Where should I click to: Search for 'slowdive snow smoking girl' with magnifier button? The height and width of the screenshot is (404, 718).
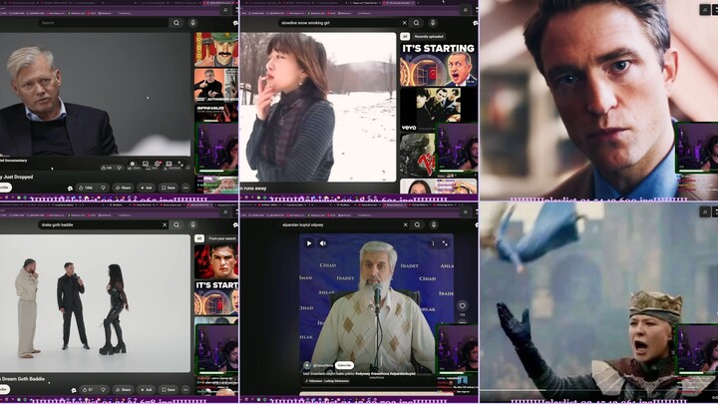416,22
